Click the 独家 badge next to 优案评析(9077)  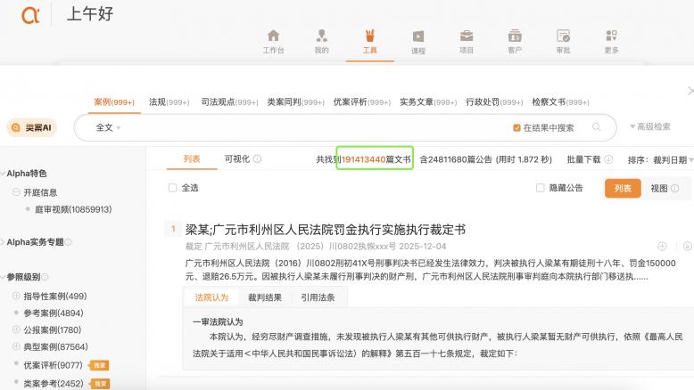coord(99,365)
